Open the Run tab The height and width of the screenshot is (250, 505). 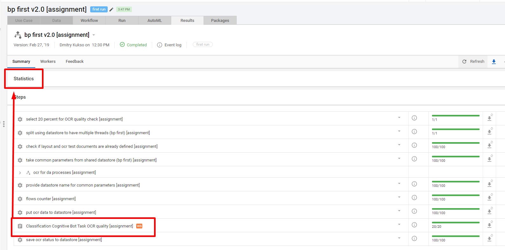(122, 20)
